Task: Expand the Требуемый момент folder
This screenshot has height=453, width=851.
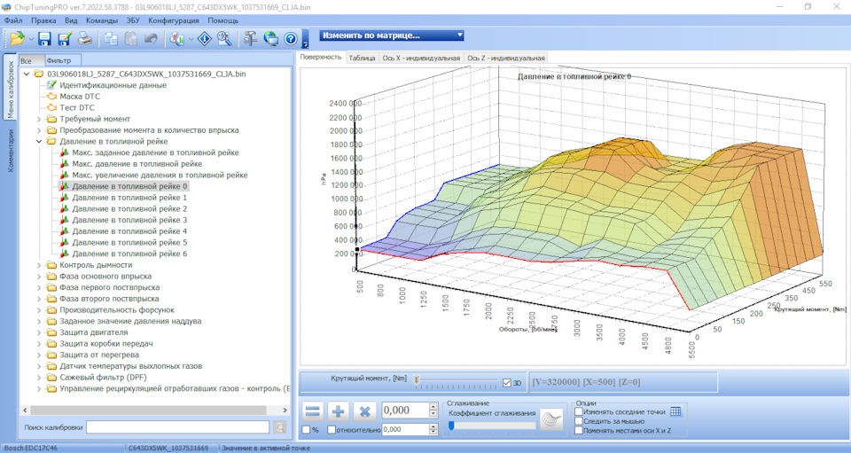Action: click(39, 119)
